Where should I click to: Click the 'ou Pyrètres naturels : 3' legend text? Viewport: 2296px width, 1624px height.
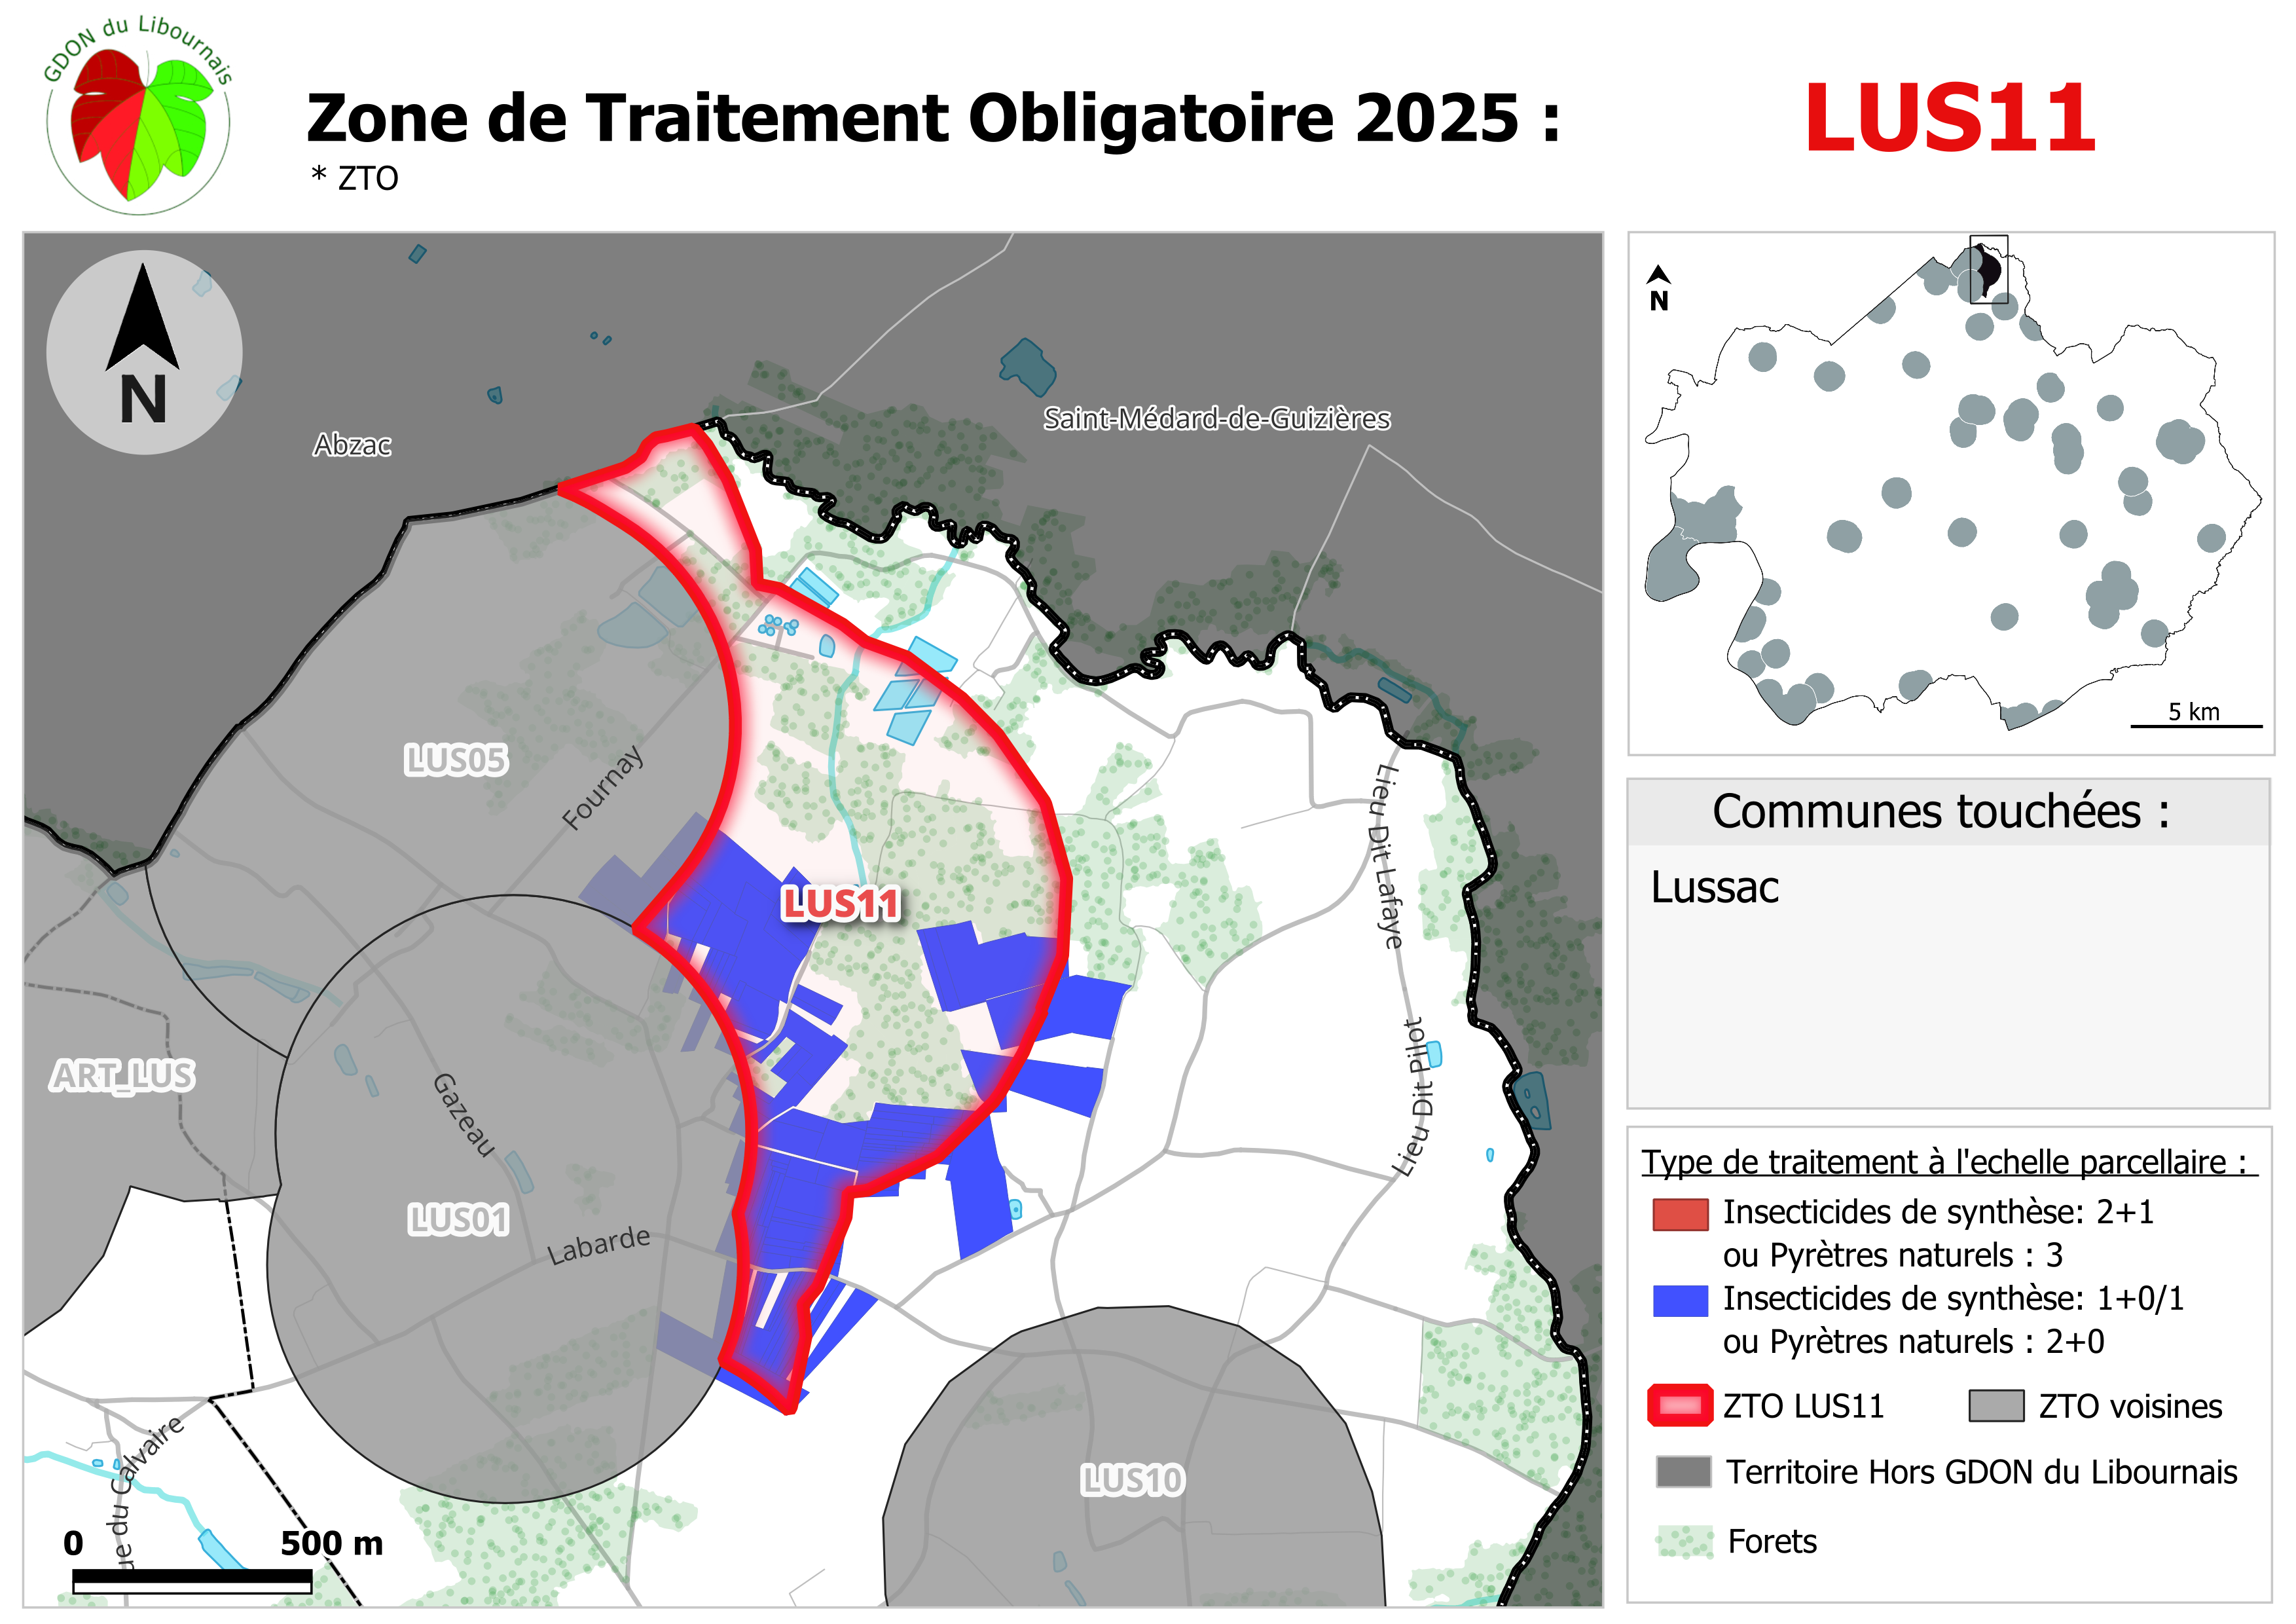tap(1893, 1255)
